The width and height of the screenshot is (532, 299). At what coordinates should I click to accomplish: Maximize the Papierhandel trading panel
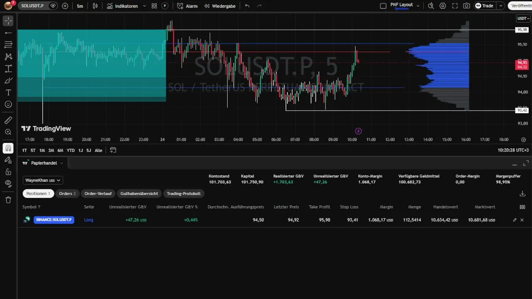tap(525, 163)
